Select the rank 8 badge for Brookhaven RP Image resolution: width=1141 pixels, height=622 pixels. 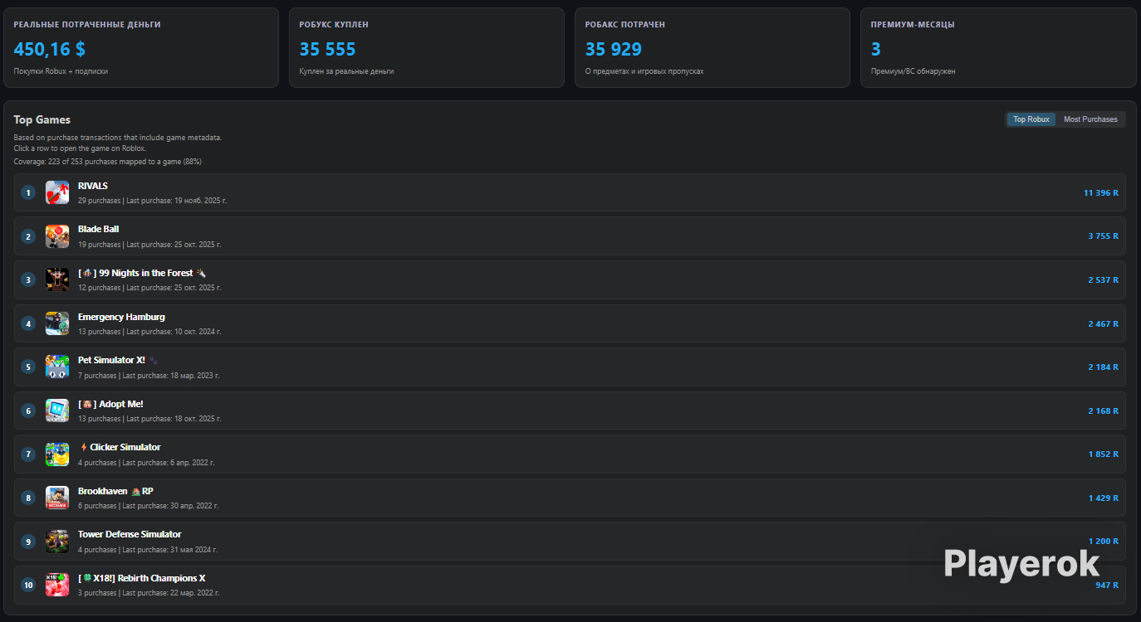click(x=28, y=498)
